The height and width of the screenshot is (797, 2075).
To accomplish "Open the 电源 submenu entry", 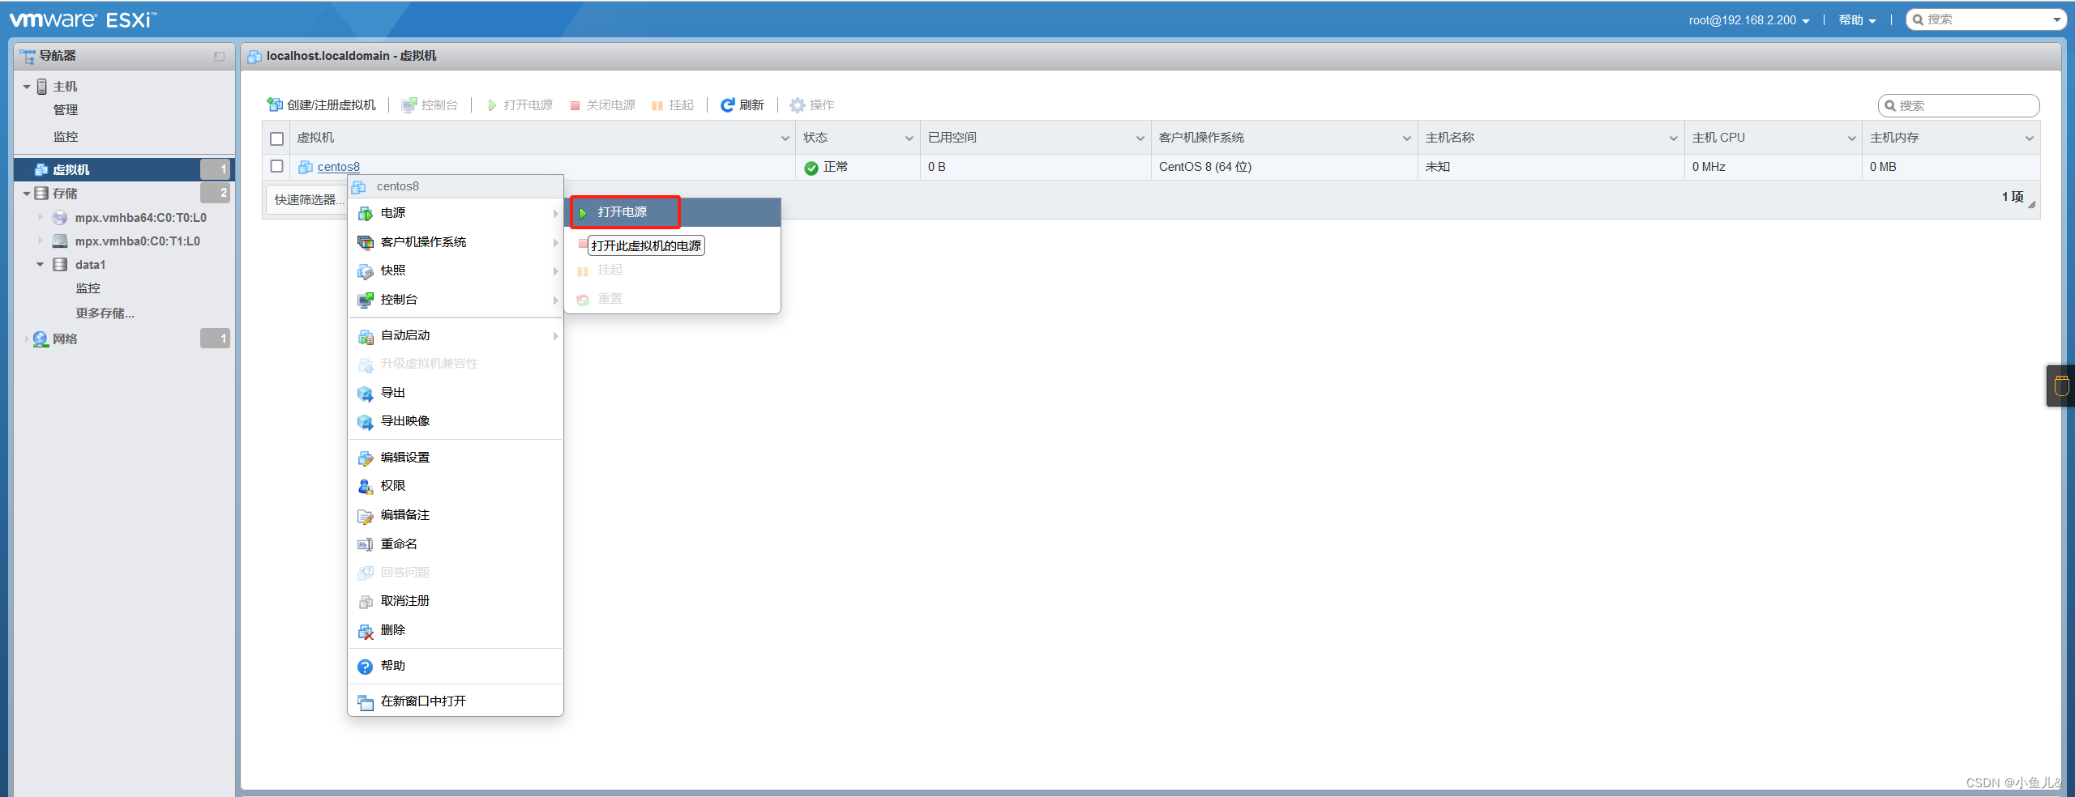I will [456, 213].
